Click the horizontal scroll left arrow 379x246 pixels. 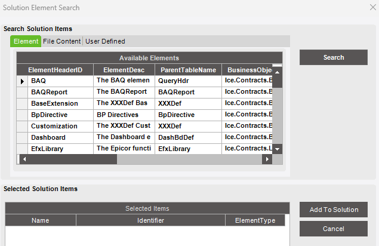[x=23, y=159]
